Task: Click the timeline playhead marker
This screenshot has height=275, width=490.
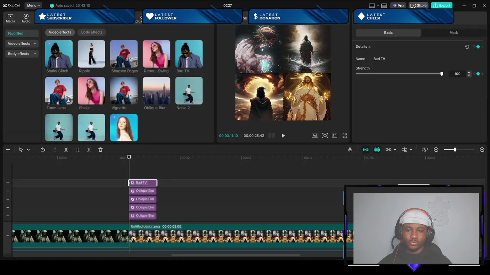Action: click(x=129, y=157)
